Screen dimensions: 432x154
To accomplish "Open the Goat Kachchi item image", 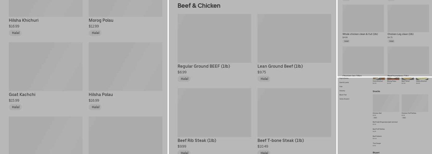I will click(x=46, y=67).
